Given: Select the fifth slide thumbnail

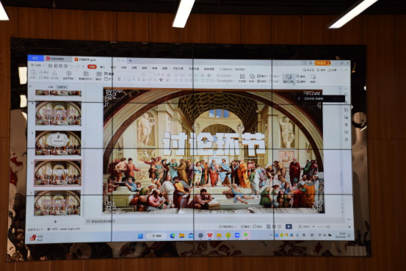Looking at the screenshot, I should click(58, 143).
